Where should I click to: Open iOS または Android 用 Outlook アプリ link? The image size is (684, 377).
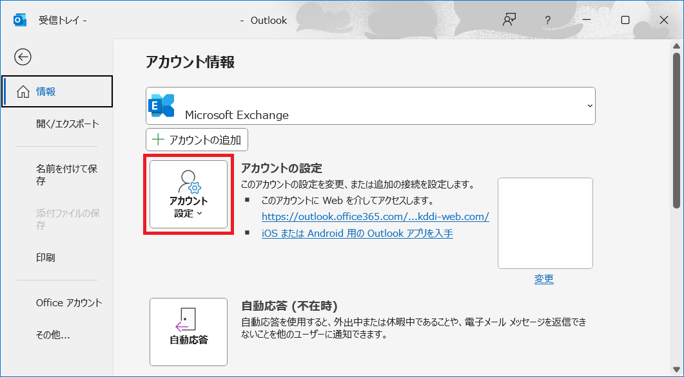click(x=357, y=233)
